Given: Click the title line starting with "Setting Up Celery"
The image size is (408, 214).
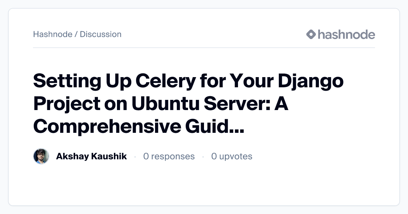Looking at the screenshot, I should tap(188, 82).
